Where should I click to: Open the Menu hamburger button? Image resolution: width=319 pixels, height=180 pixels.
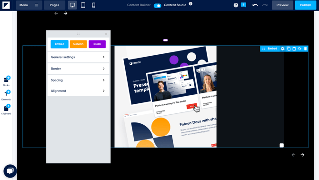pyautogui.click(x=29, y=5)
